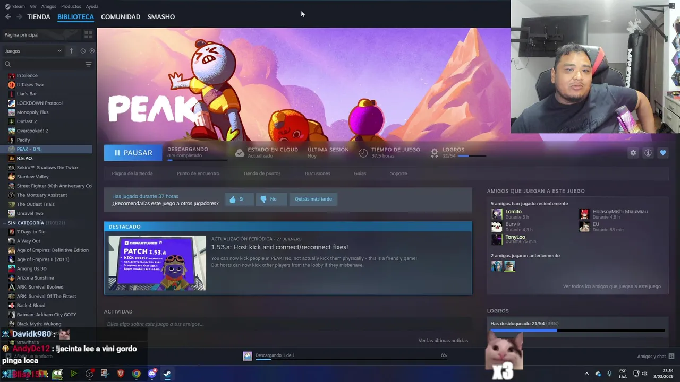This screenshot has width=680, height=382.
Task: Show PEAK game info icon
Action: pyautogui.click(x=648, y=153)
